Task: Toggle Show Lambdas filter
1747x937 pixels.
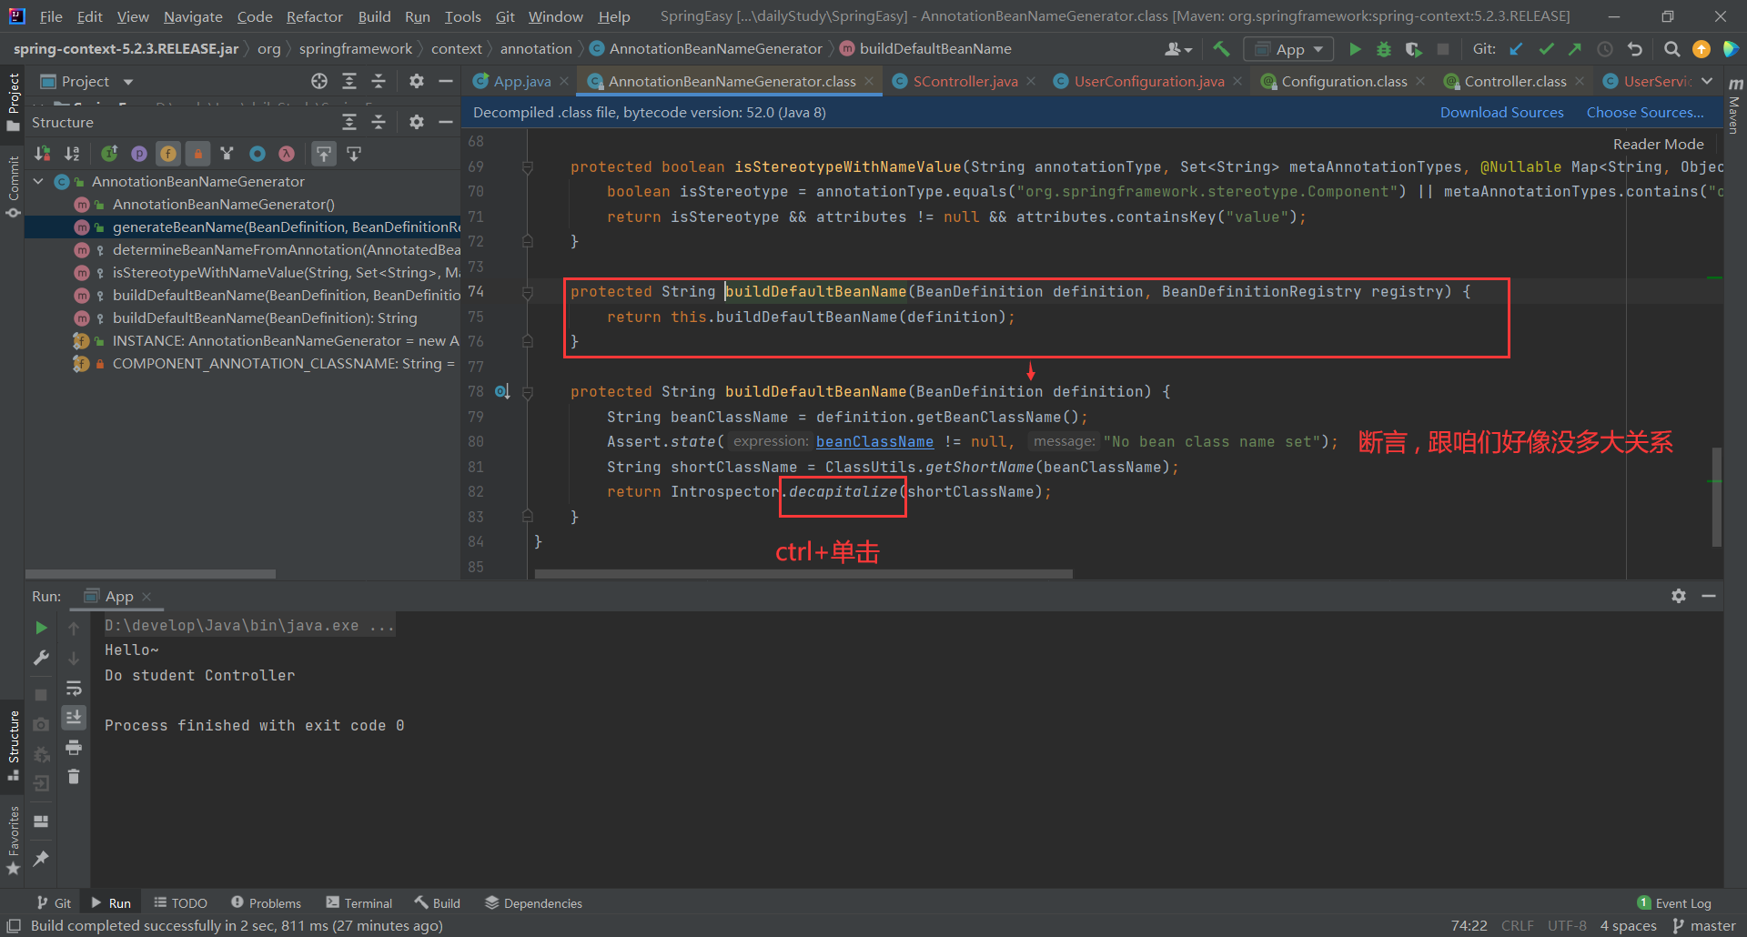Action: (x=287, y=154)
